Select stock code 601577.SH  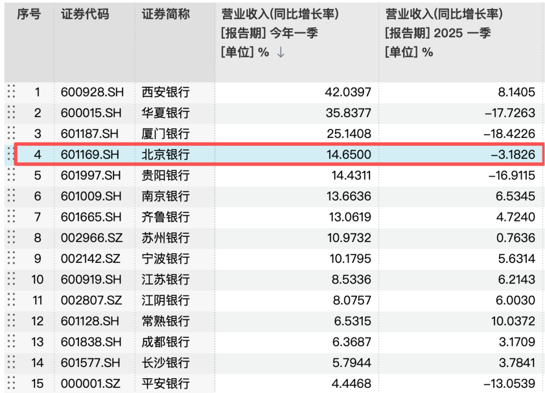click(x=90, y=363)
